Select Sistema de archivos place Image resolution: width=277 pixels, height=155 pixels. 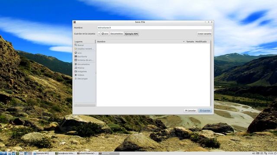pos(85,60)
